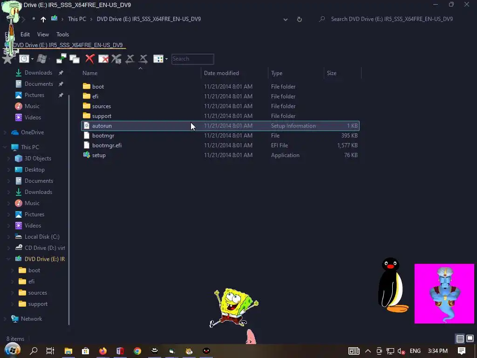Viewport: 477px width, 358px height.
Task: Select the efi folder in file list
Action: pos(95,96)
